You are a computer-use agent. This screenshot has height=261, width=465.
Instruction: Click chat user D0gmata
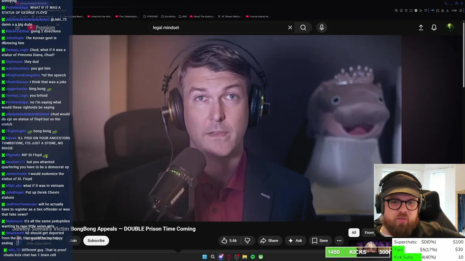[x=13, y=155]
